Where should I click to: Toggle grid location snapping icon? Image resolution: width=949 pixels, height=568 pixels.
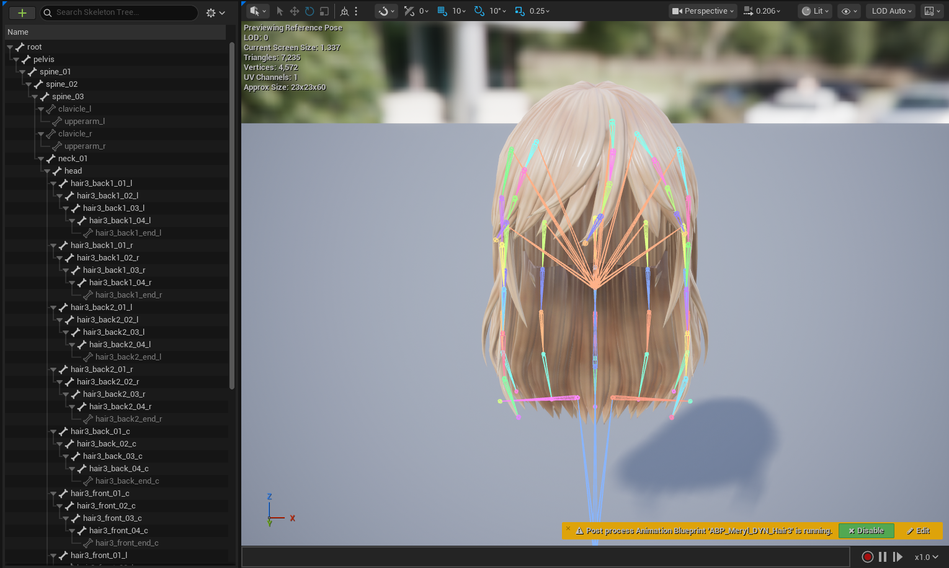click(x=442, y=11)
